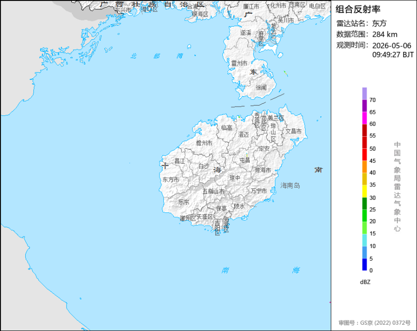Click the legend value 50

pyautogui.click(x=372, y=149)
